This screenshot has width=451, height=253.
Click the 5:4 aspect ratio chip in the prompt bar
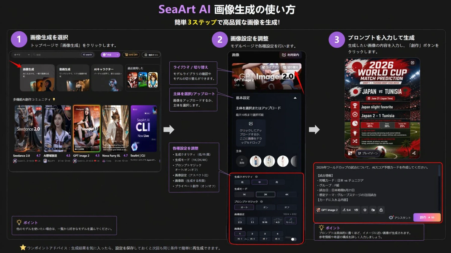(346, 210)
